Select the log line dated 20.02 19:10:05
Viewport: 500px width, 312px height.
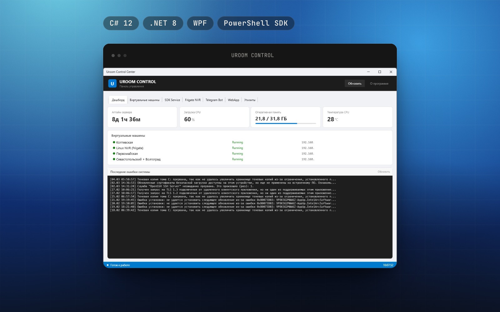click(223, 203)
